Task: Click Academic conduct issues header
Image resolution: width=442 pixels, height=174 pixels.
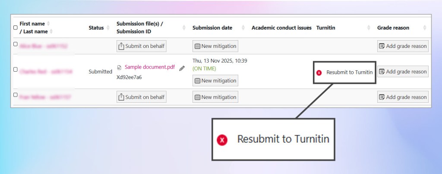Action: pyautogui.click(x=281, y=28)
